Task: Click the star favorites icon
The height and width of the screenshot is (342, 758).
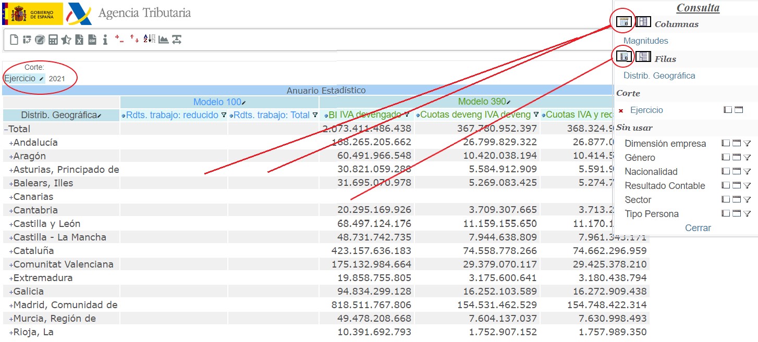Action: click(66, 40)
